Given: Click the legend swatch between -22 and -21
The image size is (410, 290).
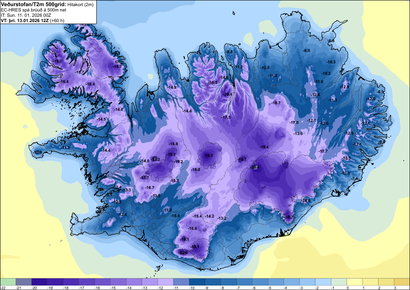Looking at the screenshot, I should 8,282.
